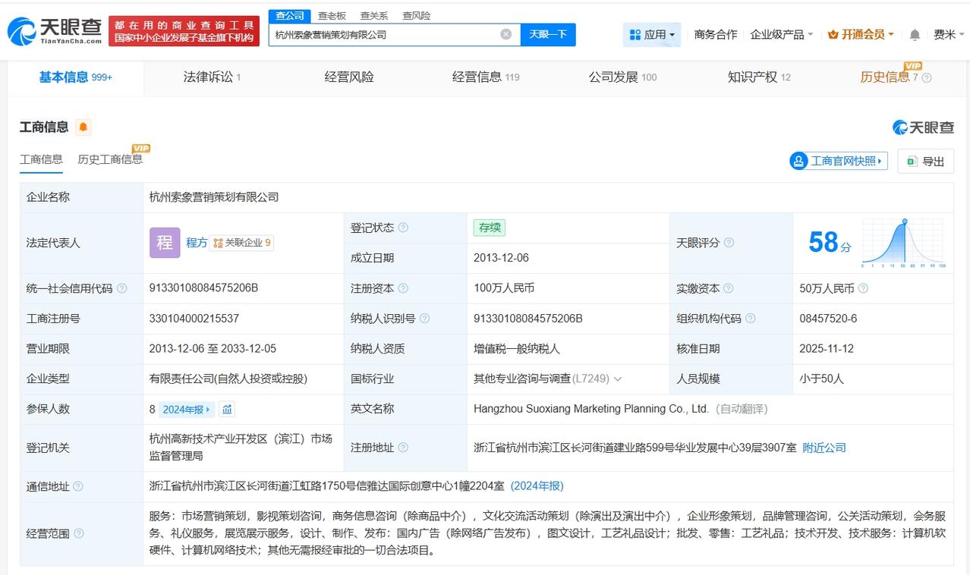
Task: Click the company name search input field
Action: click(x=383, y=34)
